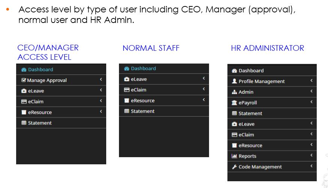
Task: Expand the Manage Approval submenu chevron
Action: [x=101, y=80]
